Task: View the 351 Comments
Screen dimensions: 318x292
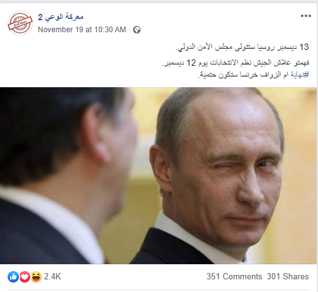Action: [x=234, y=276]
